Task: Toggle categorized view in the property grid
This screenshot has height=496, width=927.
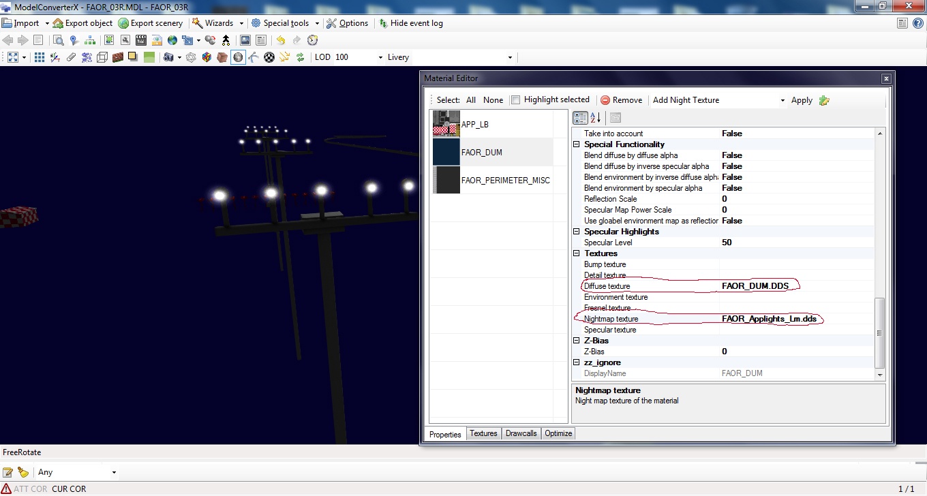Action: point(580,117)
